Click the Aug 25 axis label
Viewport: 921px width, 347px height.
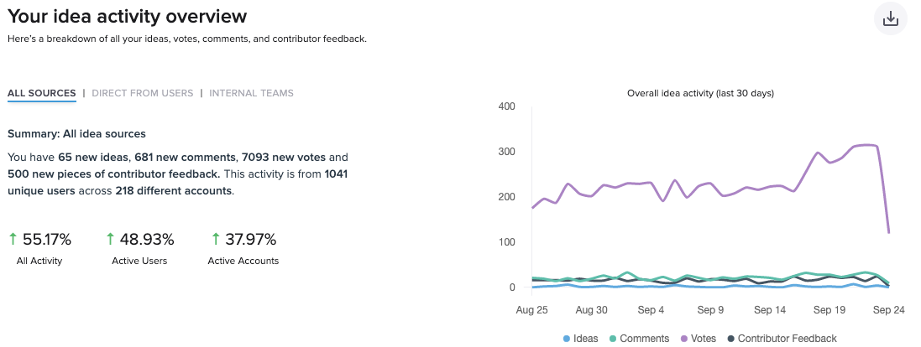point(531,310)
